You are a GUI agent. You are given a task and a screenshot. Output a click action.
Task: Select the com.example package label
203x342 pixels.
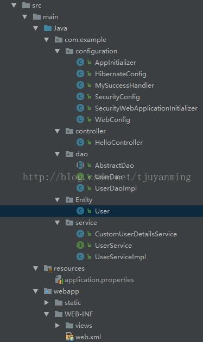85,40
